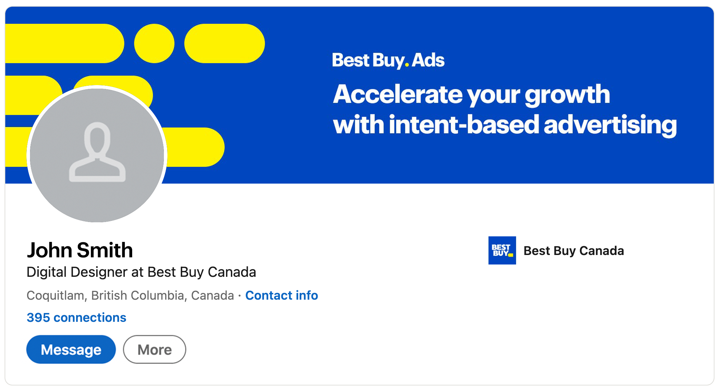Open the Contact info link

pyautogui.click(x=282, y=295)
